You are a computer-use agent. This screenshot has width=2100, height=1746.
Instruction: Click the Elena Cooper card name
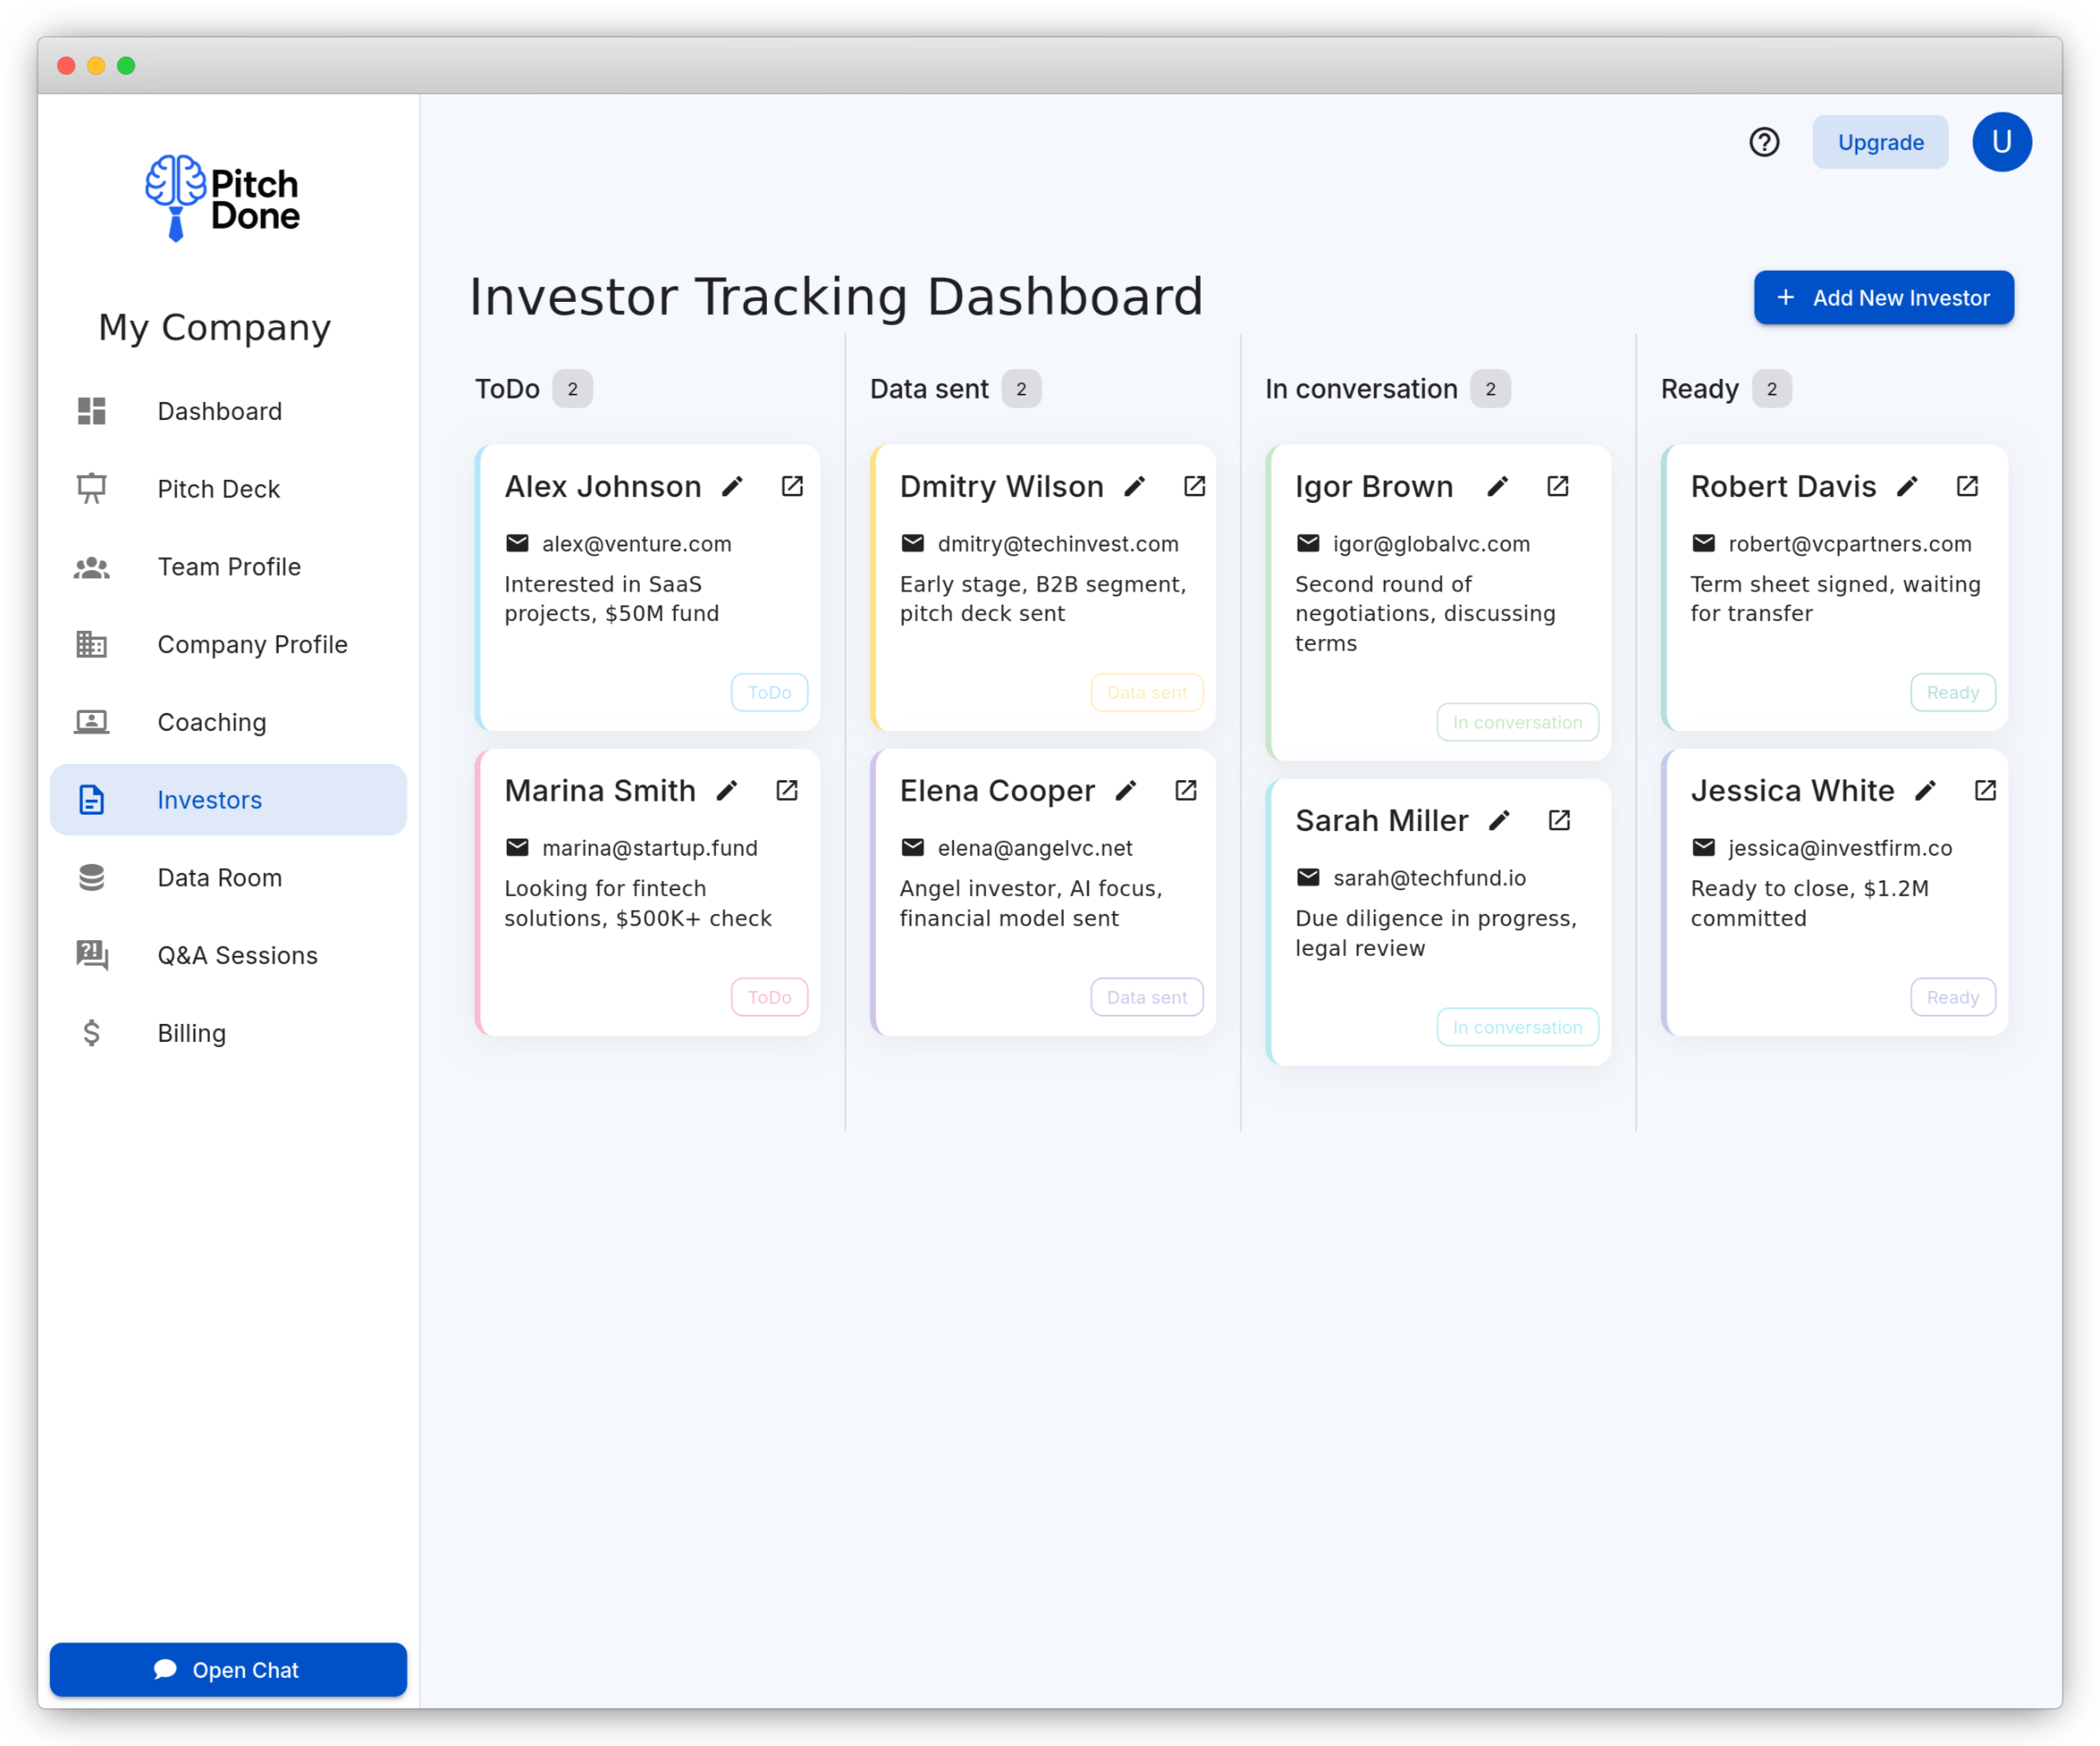click(997, 791)
